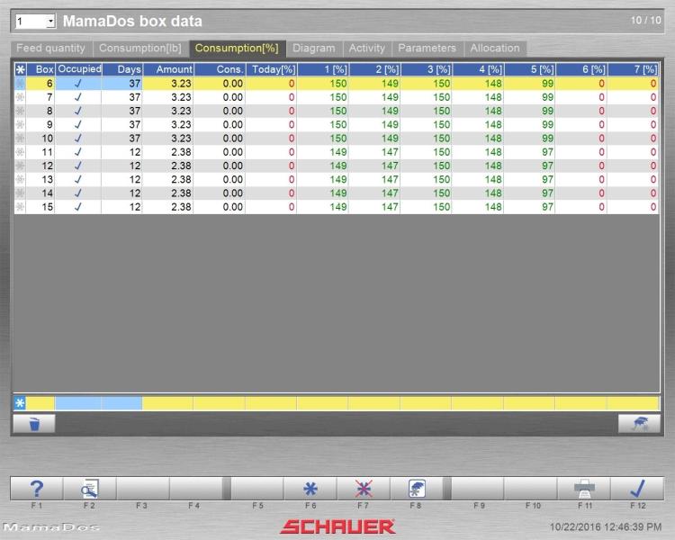Open the number dropdown in the title bar

49,21
